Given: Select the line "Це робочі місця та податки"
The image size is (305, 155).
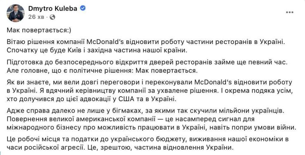Looking at the screenshot, I should click(148, 139).
